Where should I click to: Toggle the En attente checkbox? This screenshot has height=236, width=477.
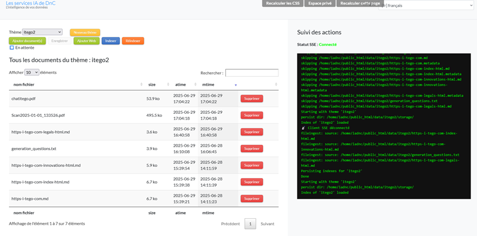12,48
